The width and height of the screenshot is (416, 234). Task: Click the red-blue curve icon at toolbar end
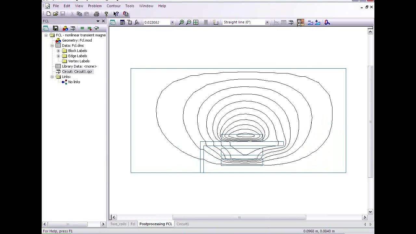327,22
